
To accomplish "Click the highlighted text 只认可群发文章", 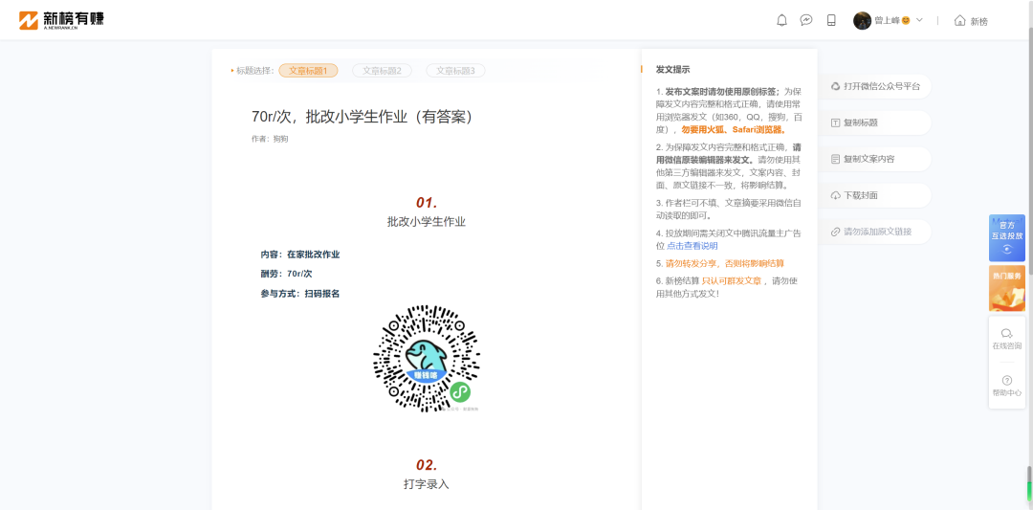I will tap(732, 280).
